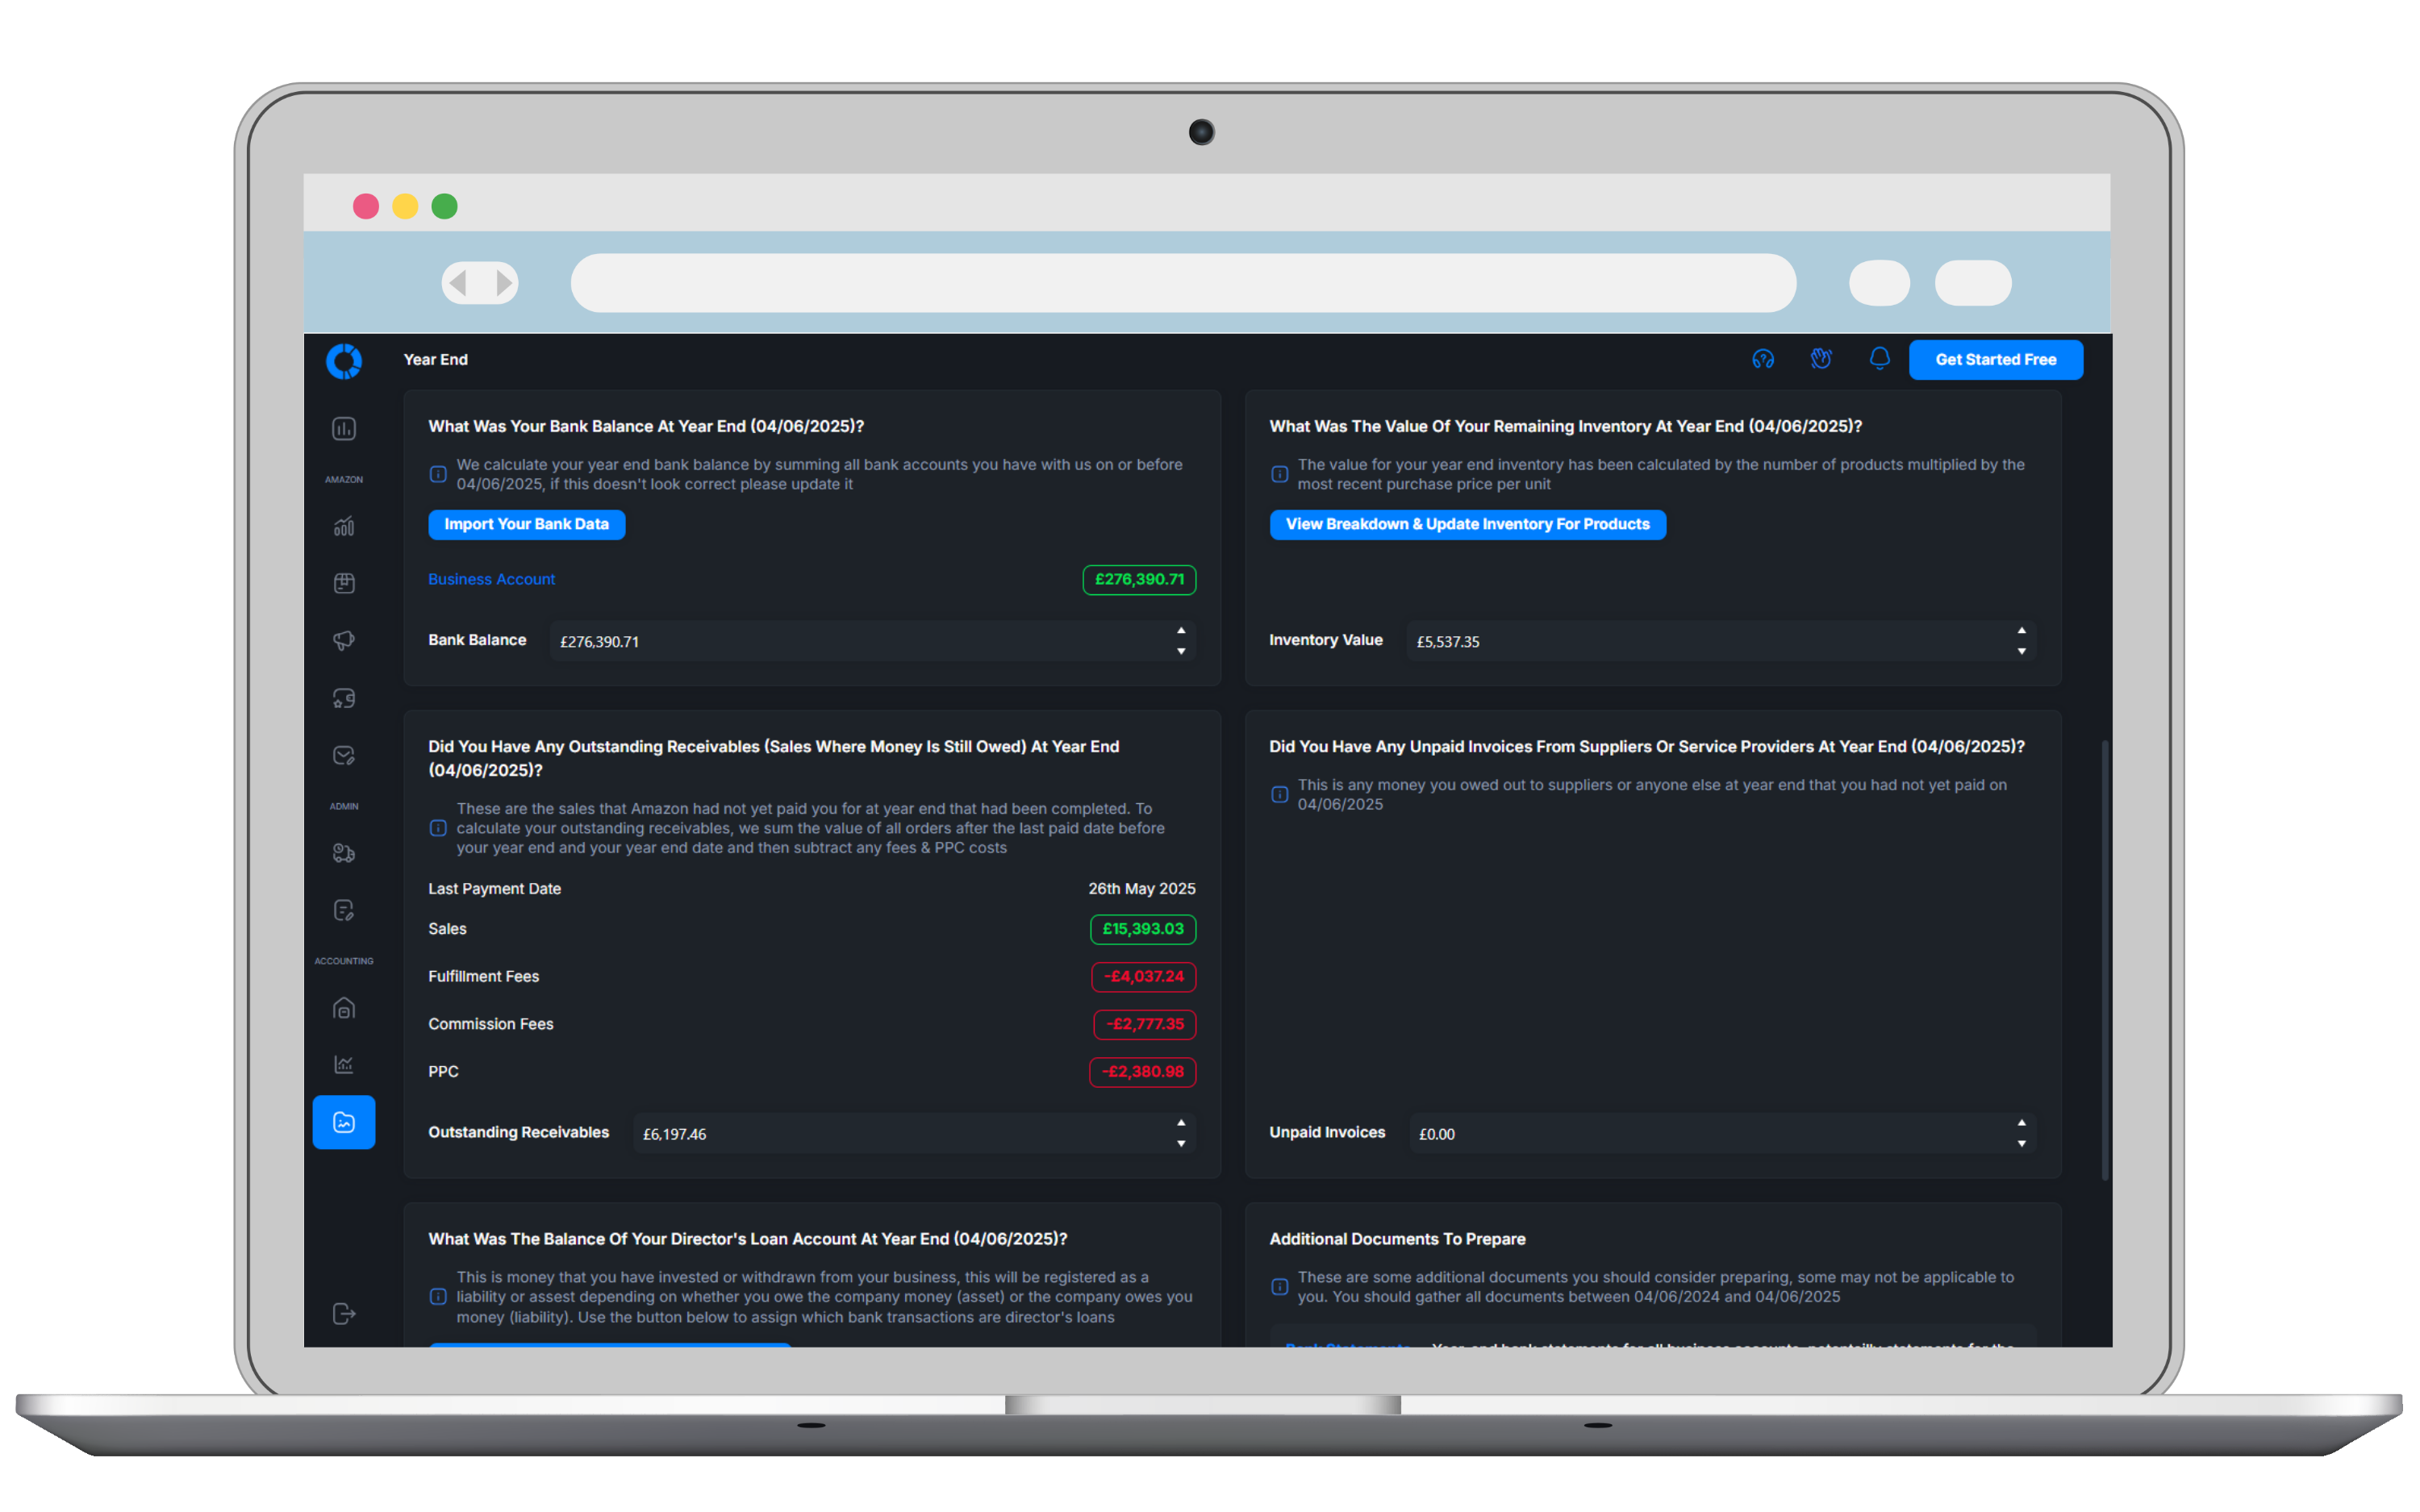Click info icon beside outstanding receivables explanation
This screenshot has height=1512, width=2420.
click(438, 828)
